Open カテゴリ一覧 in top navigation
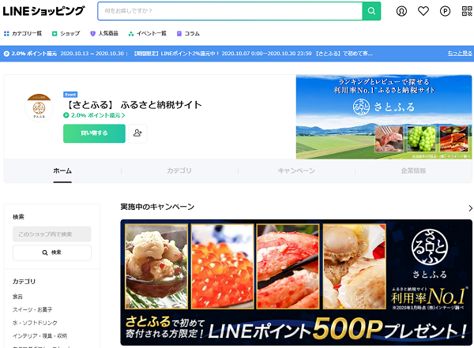The width and height of the screenshot is (474, 348). [27, 33]
